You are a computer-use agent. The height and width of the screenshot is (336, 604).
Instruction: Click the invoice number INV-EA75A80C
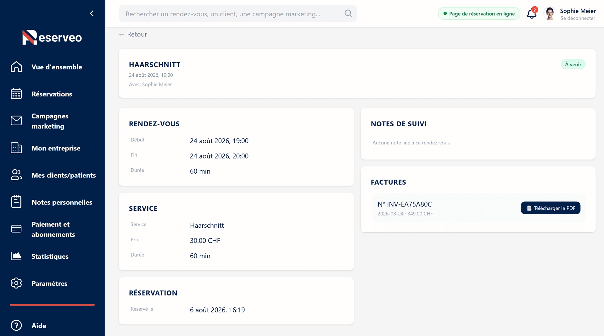tap(405, 204)
